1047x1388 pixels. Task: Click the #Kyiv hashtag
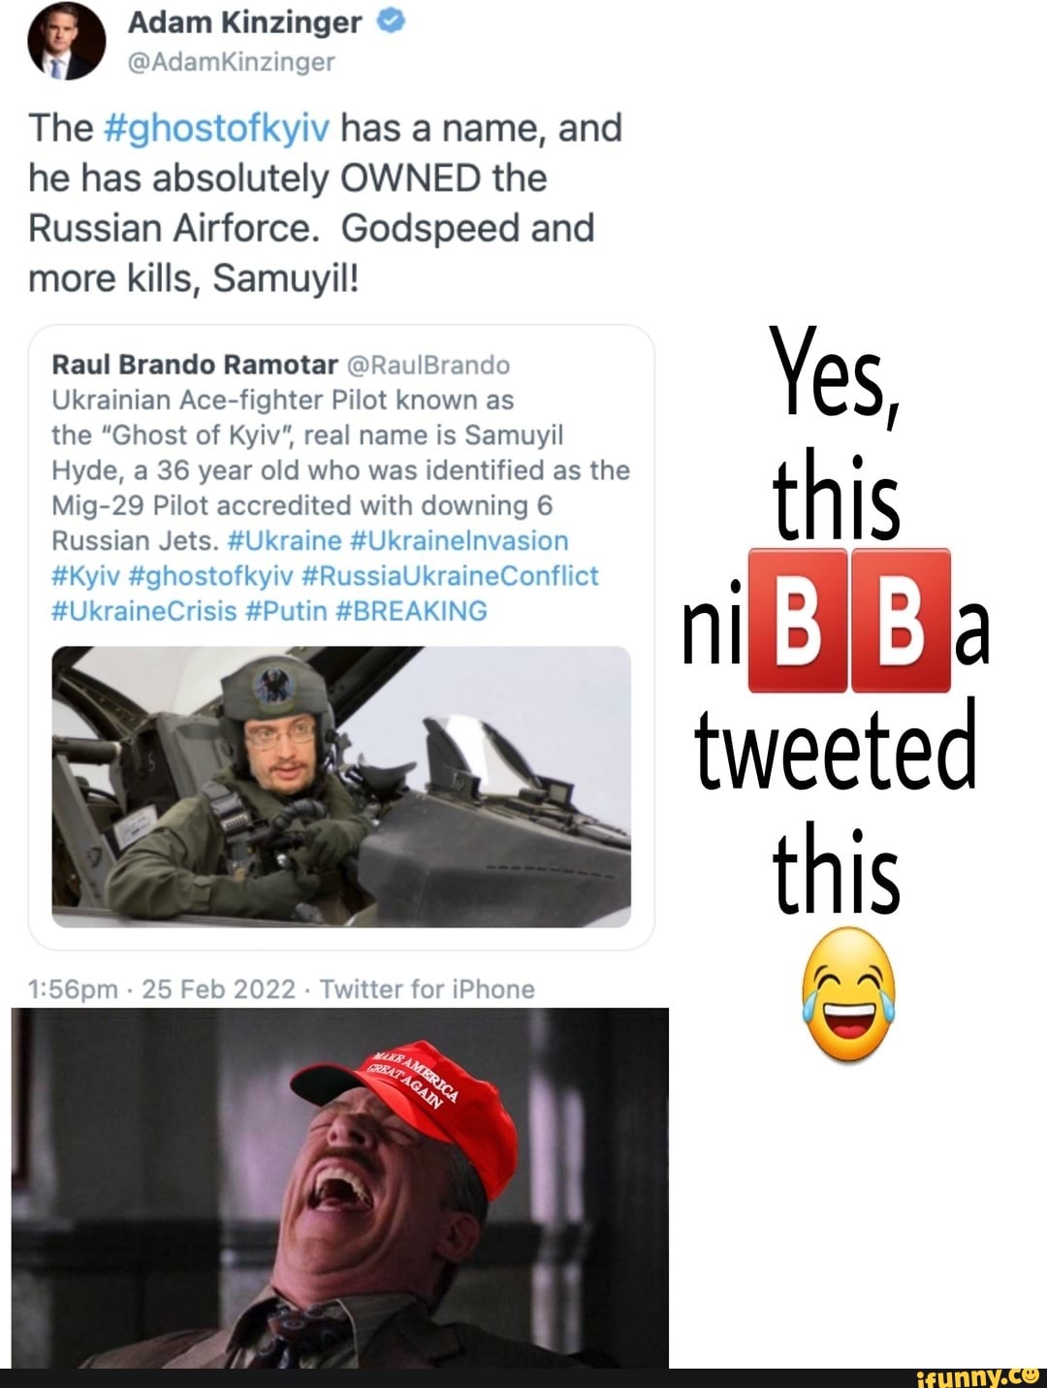pos(85,576)
